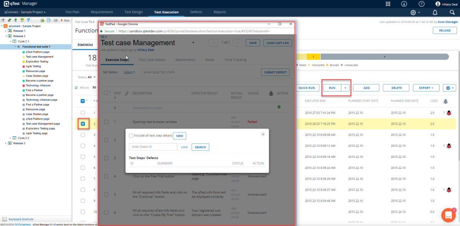Check Include all test step details

pos(131,136)
